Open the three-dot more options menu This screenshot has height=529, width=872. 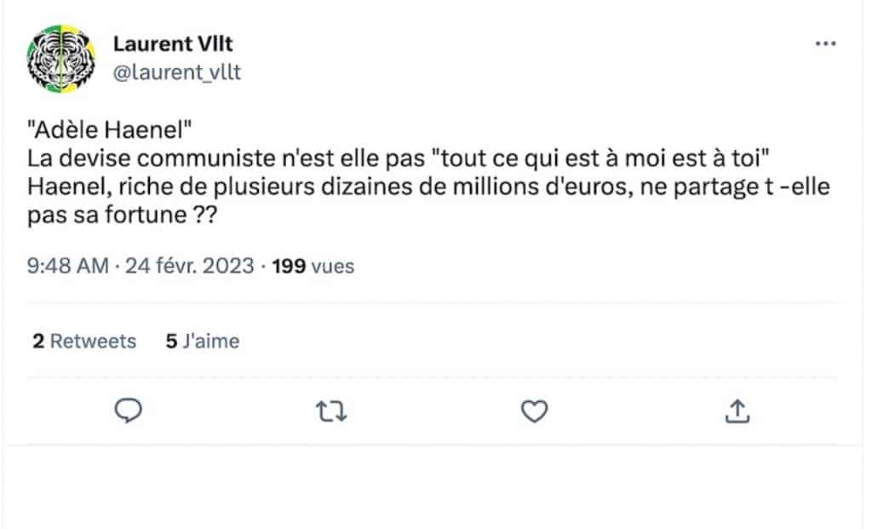[x=825, y=44]
